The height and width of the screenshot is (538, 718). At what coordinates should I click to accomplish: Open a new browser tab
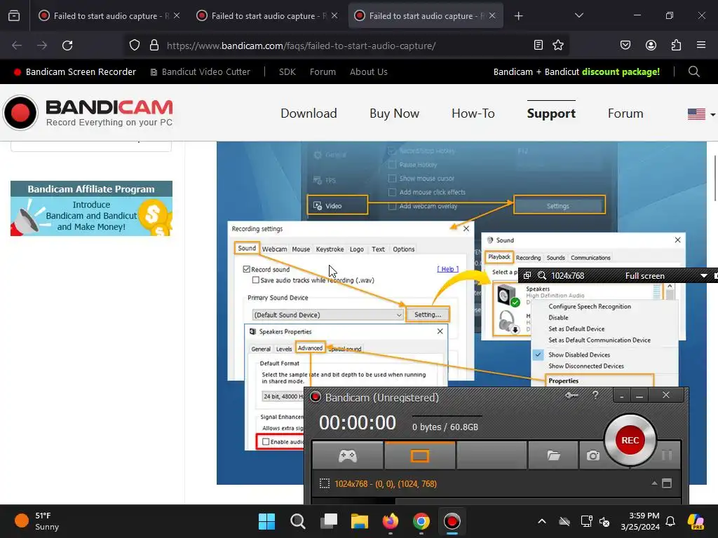518,16
